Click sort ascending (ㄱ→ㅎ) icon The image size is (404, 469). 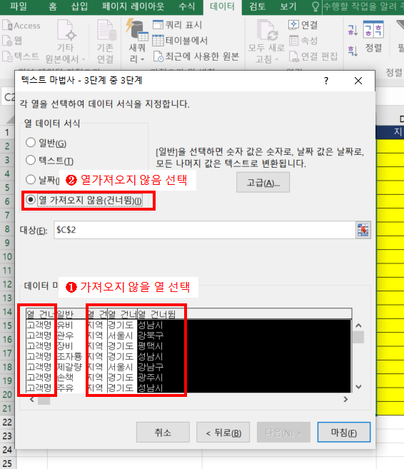[353, 30]
